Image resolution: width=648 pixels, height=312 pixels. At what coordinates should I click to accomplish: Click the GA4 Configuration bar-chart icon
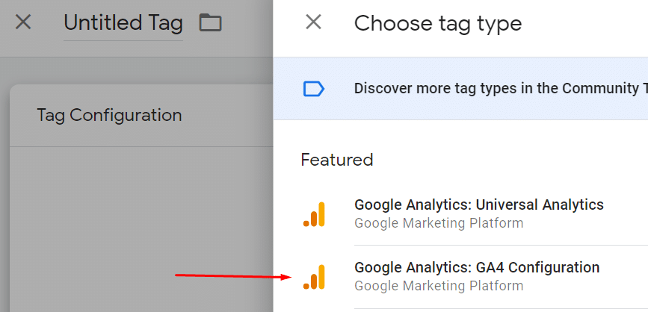315,277
